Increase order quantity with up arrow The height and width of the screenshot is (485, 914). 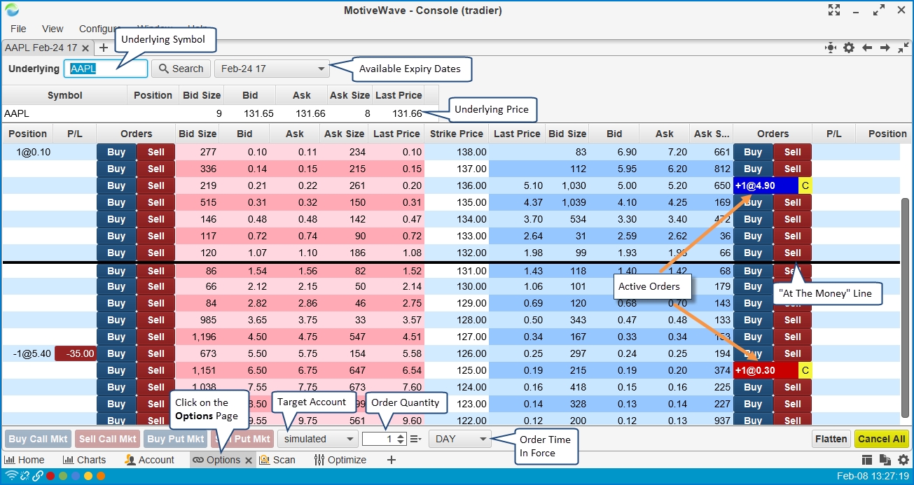tap(401, 435)
